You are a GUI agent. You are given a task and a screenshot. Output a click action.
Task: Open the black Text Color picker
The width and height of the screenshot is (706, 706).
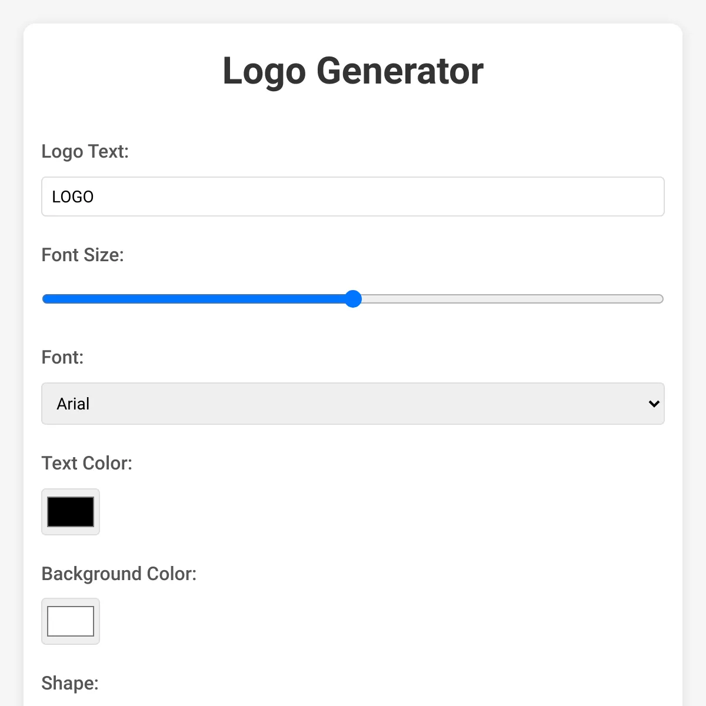coord(71,512)
